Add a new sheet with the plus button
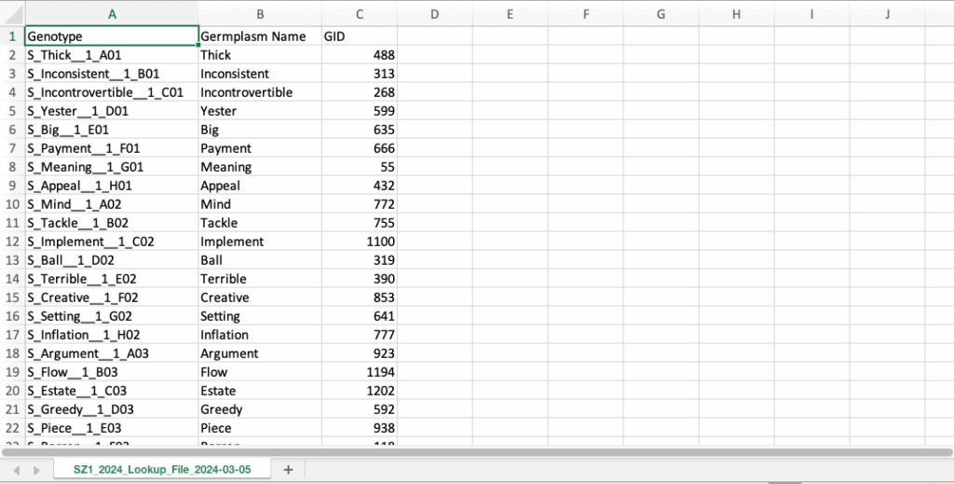This screenshot has width=954, height=484. coord(288,469)
